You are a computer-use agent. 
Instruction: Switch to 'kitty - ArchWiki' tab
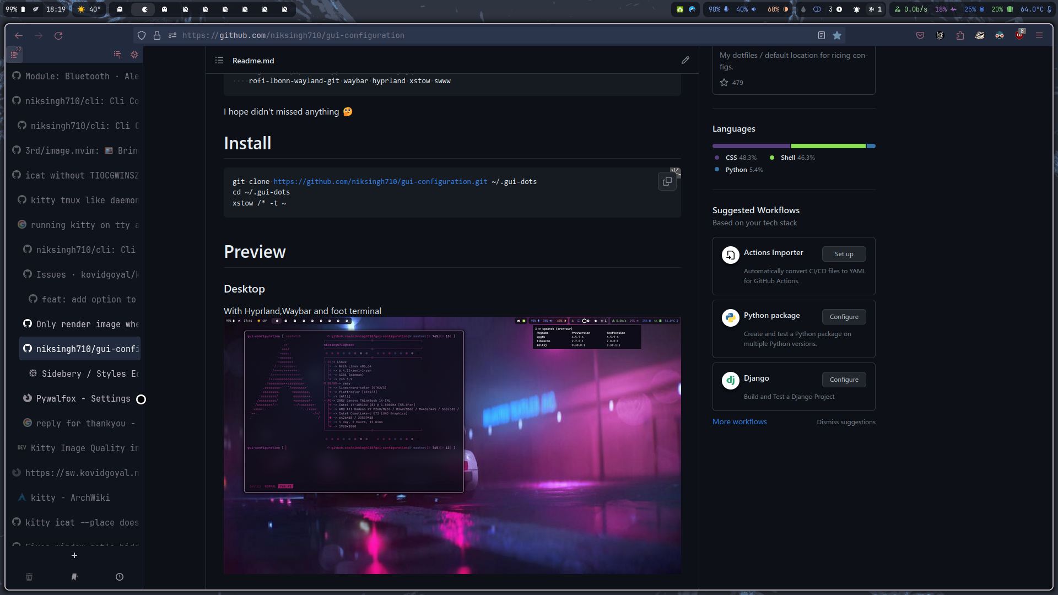pyautogui.click(x=70, y=497)
